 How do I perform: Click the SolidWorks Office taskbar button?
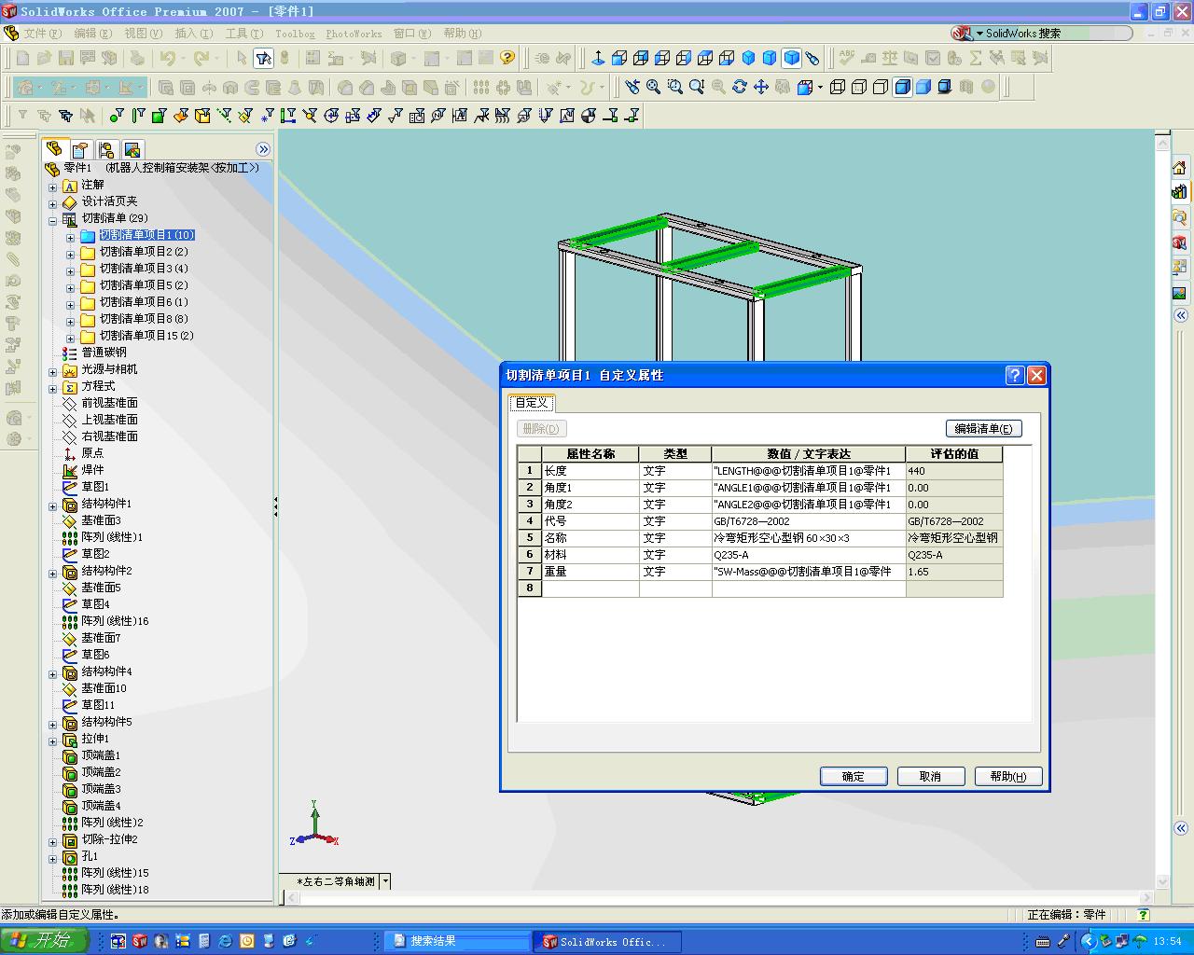[x=607, y=942]
